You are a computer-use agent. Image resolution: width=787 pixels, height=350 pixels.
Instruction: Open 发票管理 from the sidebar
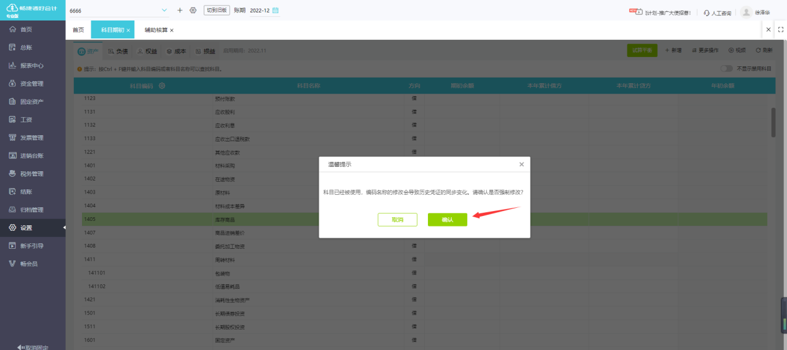point(31,138)
